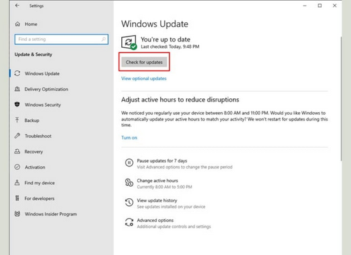The width and height of the screenshot is (351, 255).
Task: Click the Windows Insider Program icon
Action: (x=17, y=214)
